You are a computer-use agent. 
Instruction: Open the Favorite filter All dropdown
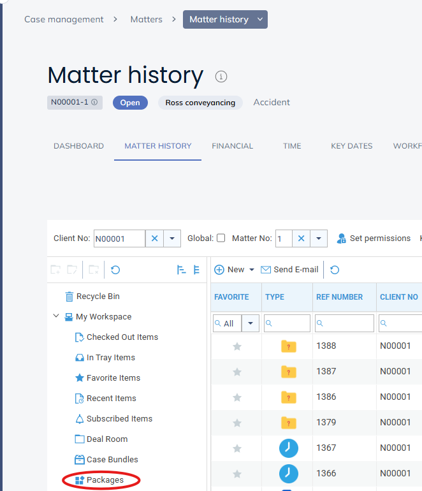[251, 323]
